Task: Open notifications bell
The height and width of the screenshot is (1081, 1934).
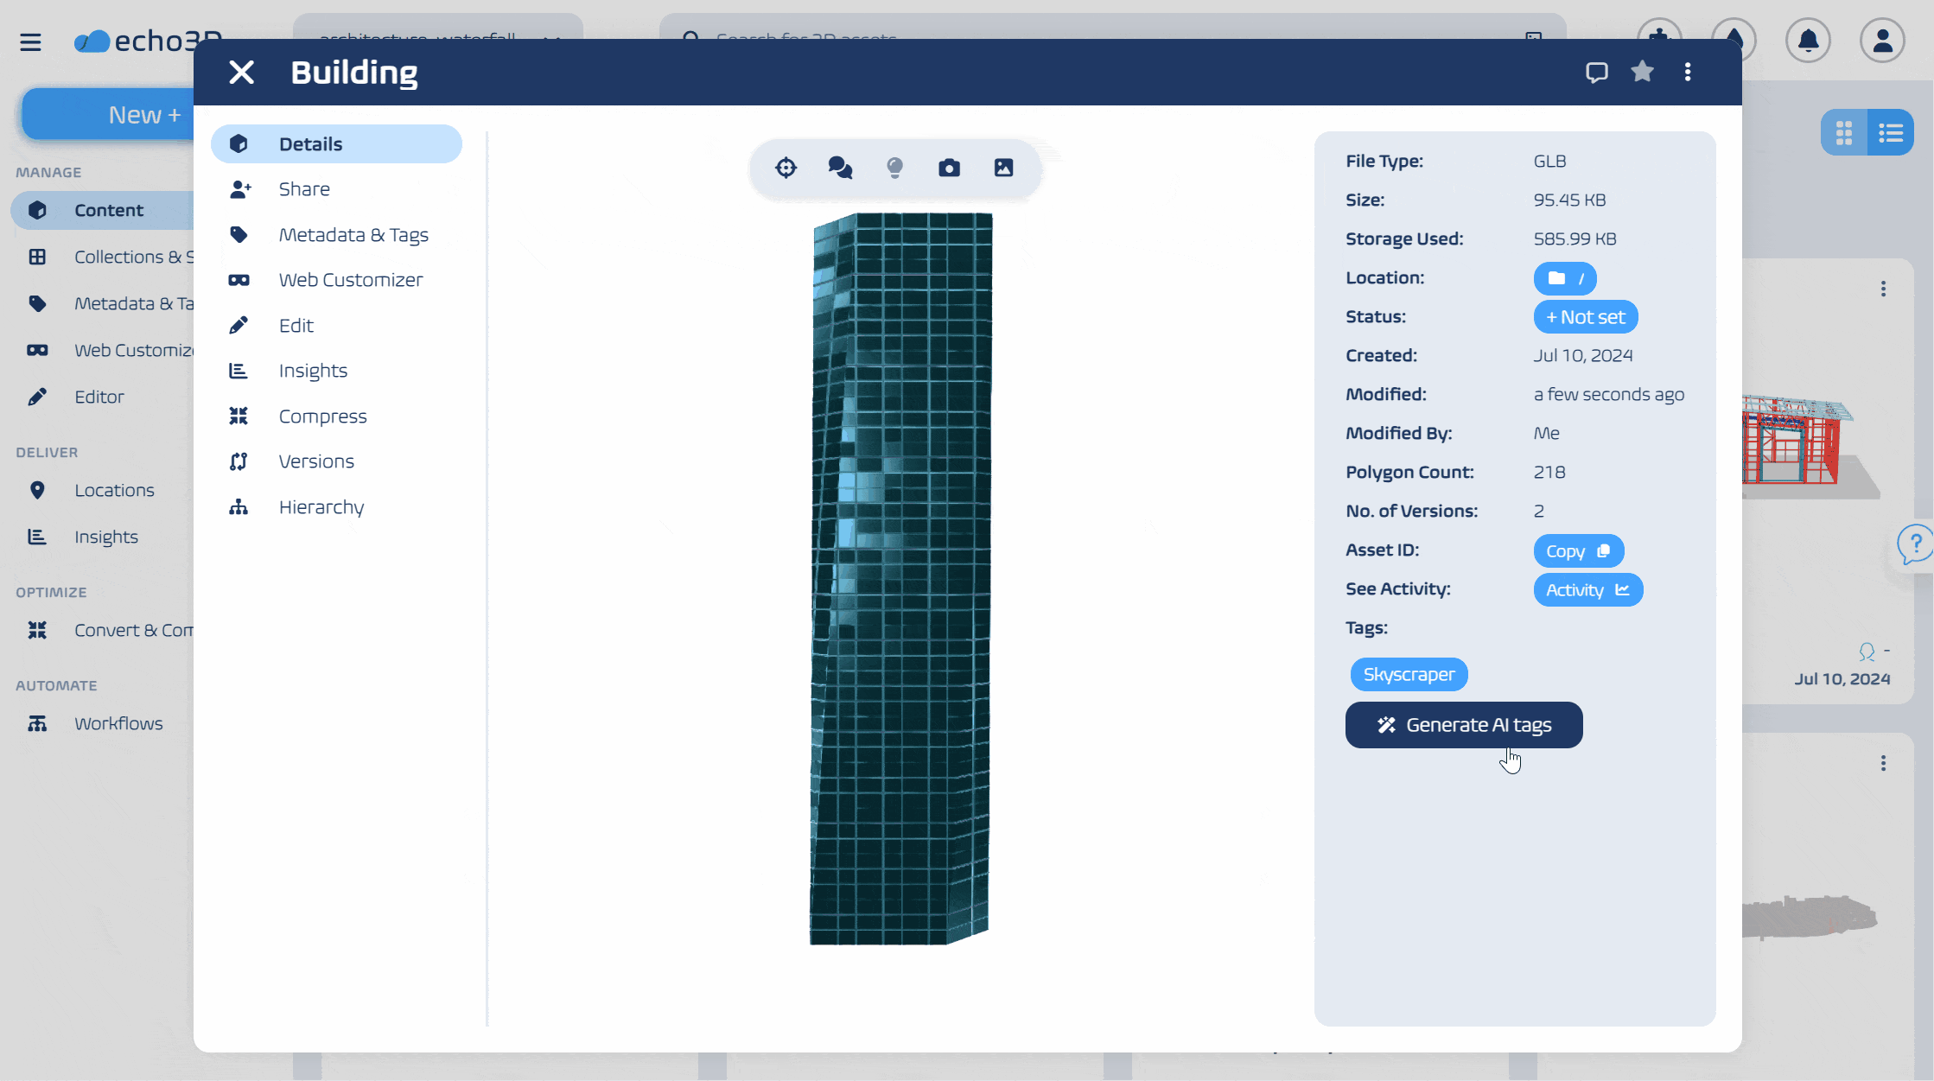Action: point(1808,41)
